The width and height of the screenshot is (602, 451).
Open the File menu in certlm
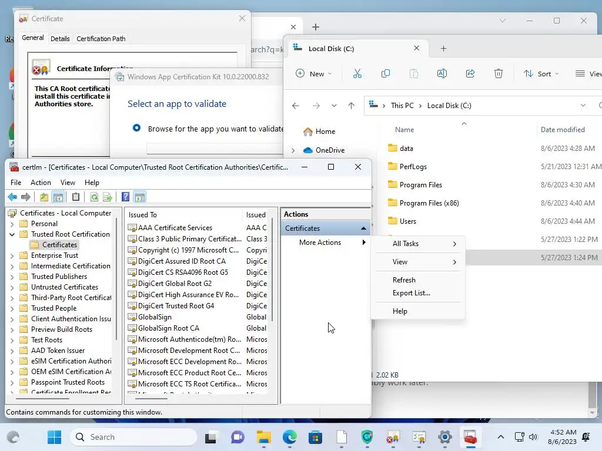(16, 183)
